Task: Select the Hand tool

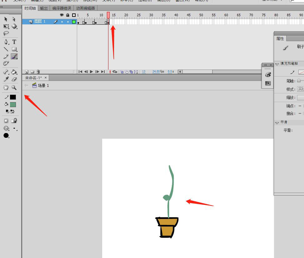Action: 6,88
